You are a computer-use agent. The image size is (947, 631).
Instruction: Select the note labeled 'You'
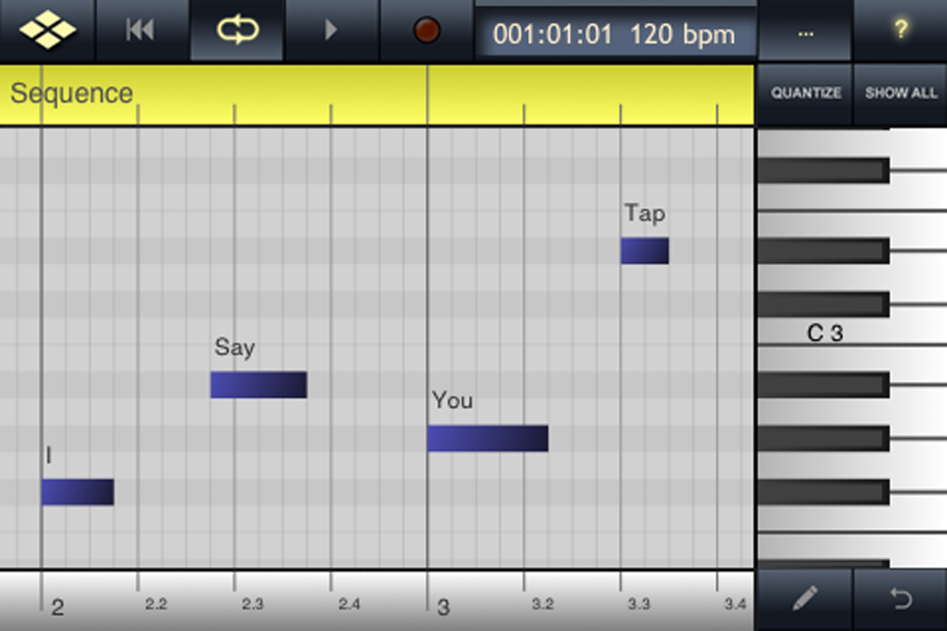click(x=488, y=439)
